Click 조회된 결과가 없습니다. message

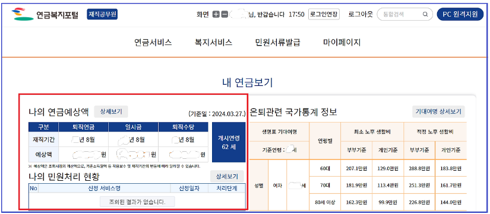click(137, 202)
